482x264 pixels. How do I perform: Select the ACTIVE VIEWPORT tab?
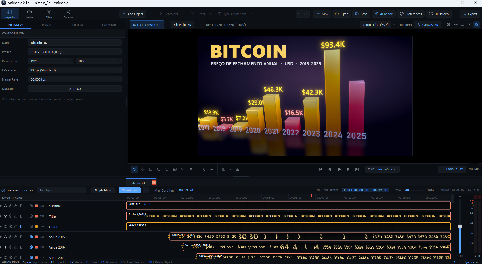147,25
